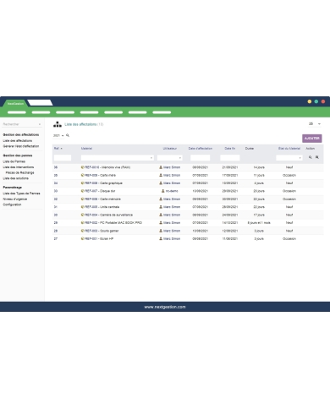
Task: Click the material icon for REF-005 Unité centrale
Action: [x=83, y=207]
